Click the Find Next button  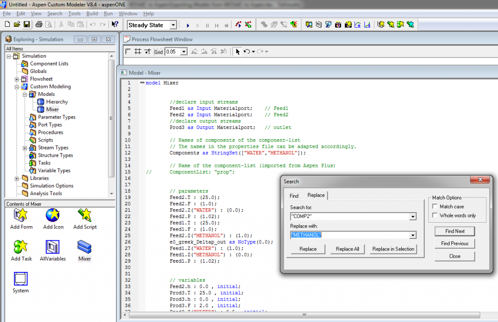pos(454,231)
